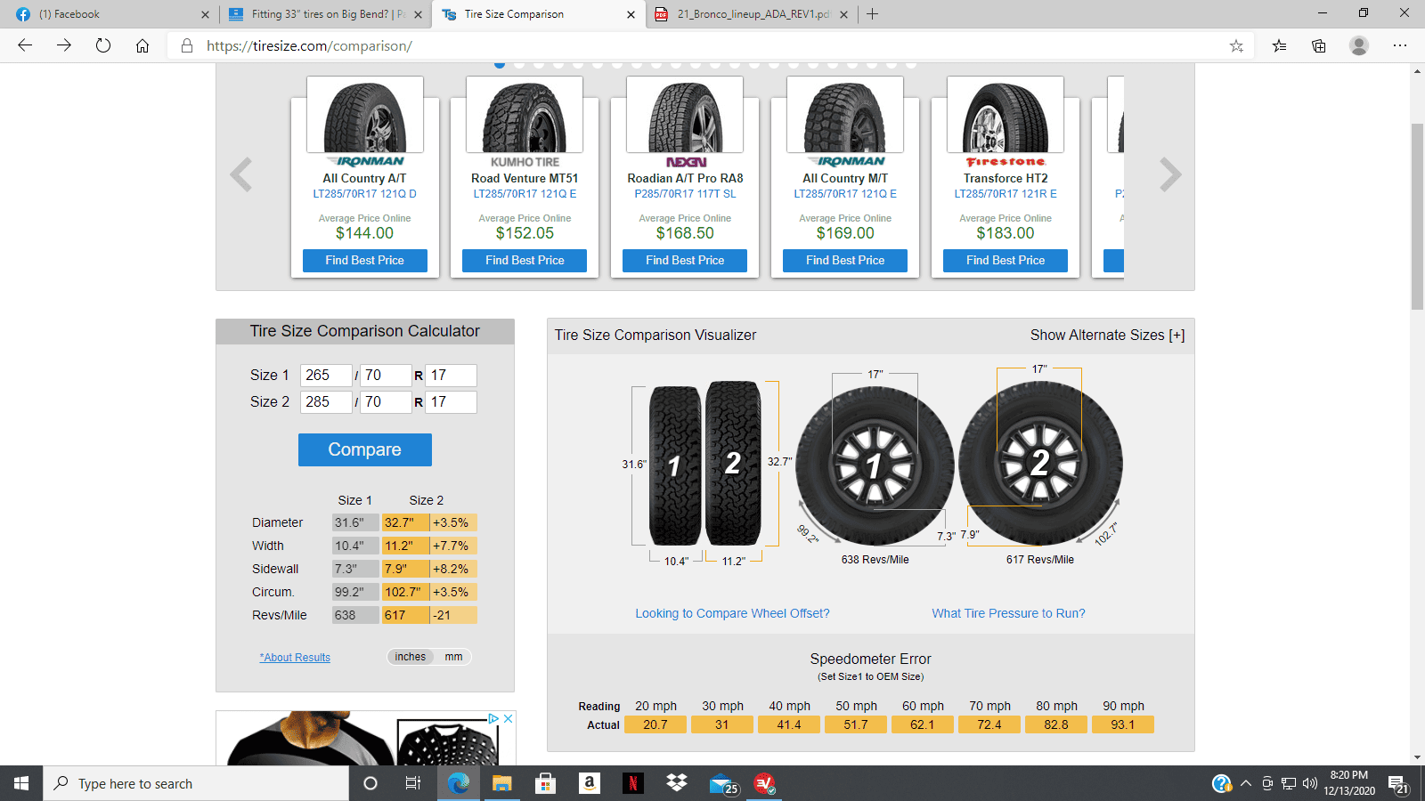Click the browser refresh icon
This screenshot has height=801, width=1425.
[x=103, y=45]
